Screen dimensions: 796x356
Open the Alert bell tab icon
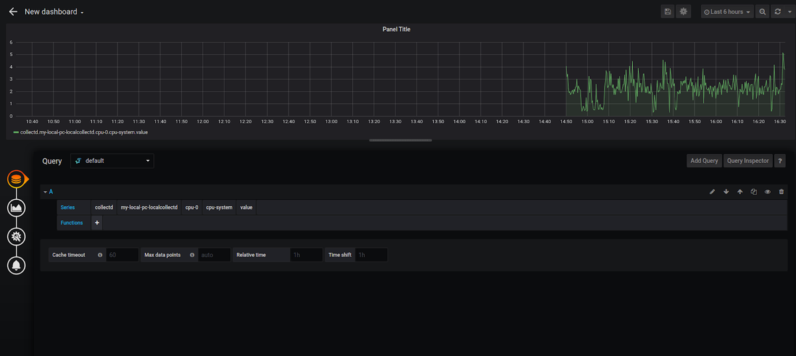17,265
